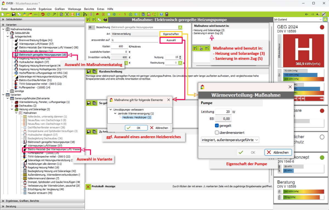Click the red undo arrow in toolbar
Screen dimensions: 329x210
[x=43, y=14]
